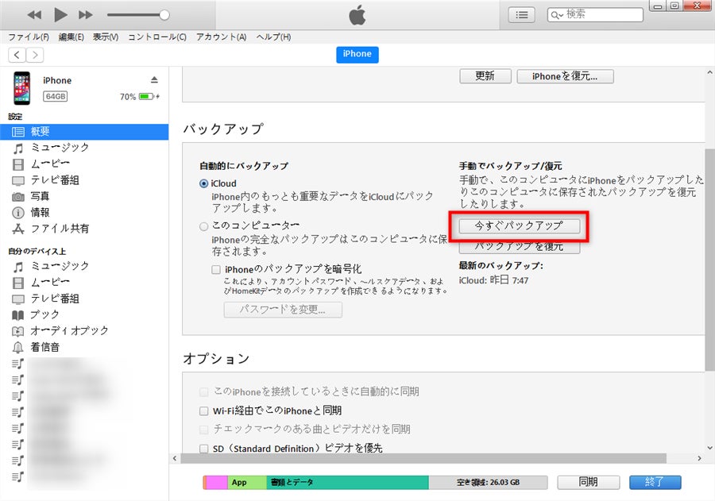
Task: Click the Apple logo in header
Action: [357, 15]
